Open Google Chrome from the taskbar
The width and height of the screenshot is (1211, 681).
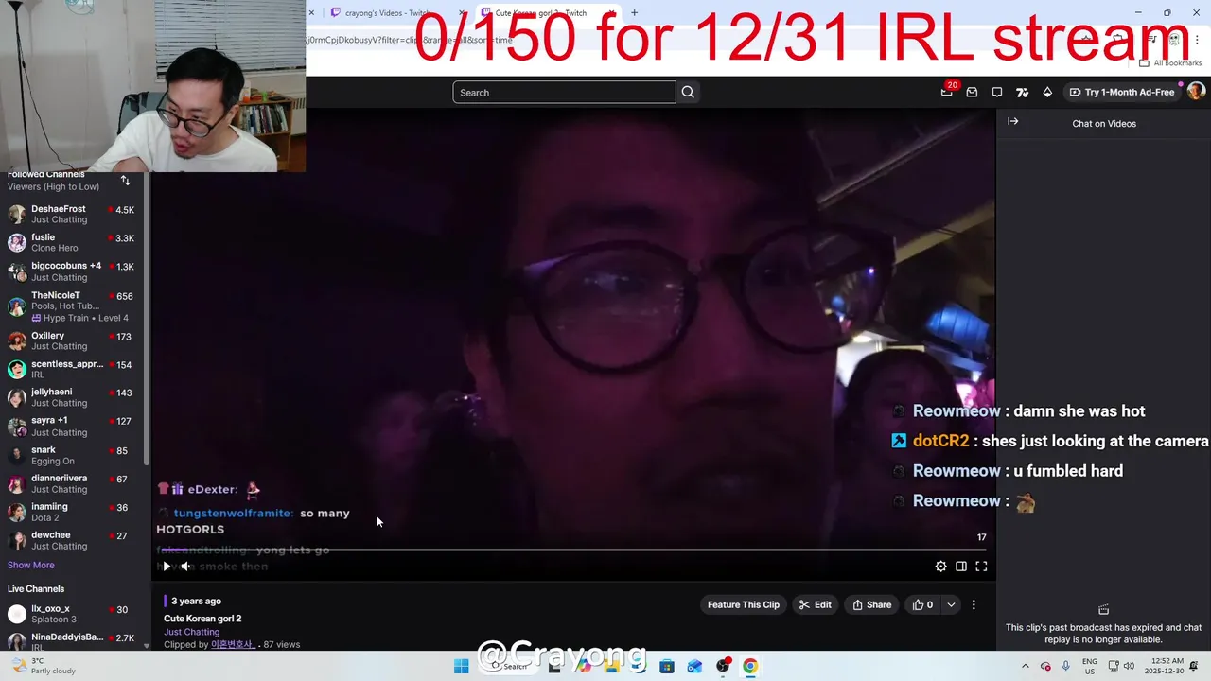click(750, 666)
